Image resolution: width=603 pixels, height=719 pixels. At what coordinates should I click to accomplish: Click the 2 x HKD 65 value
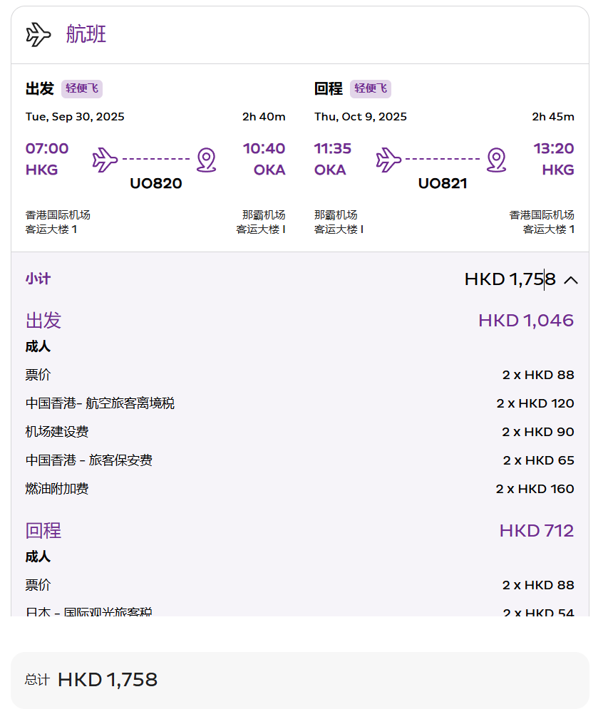[x=538, y=460]
